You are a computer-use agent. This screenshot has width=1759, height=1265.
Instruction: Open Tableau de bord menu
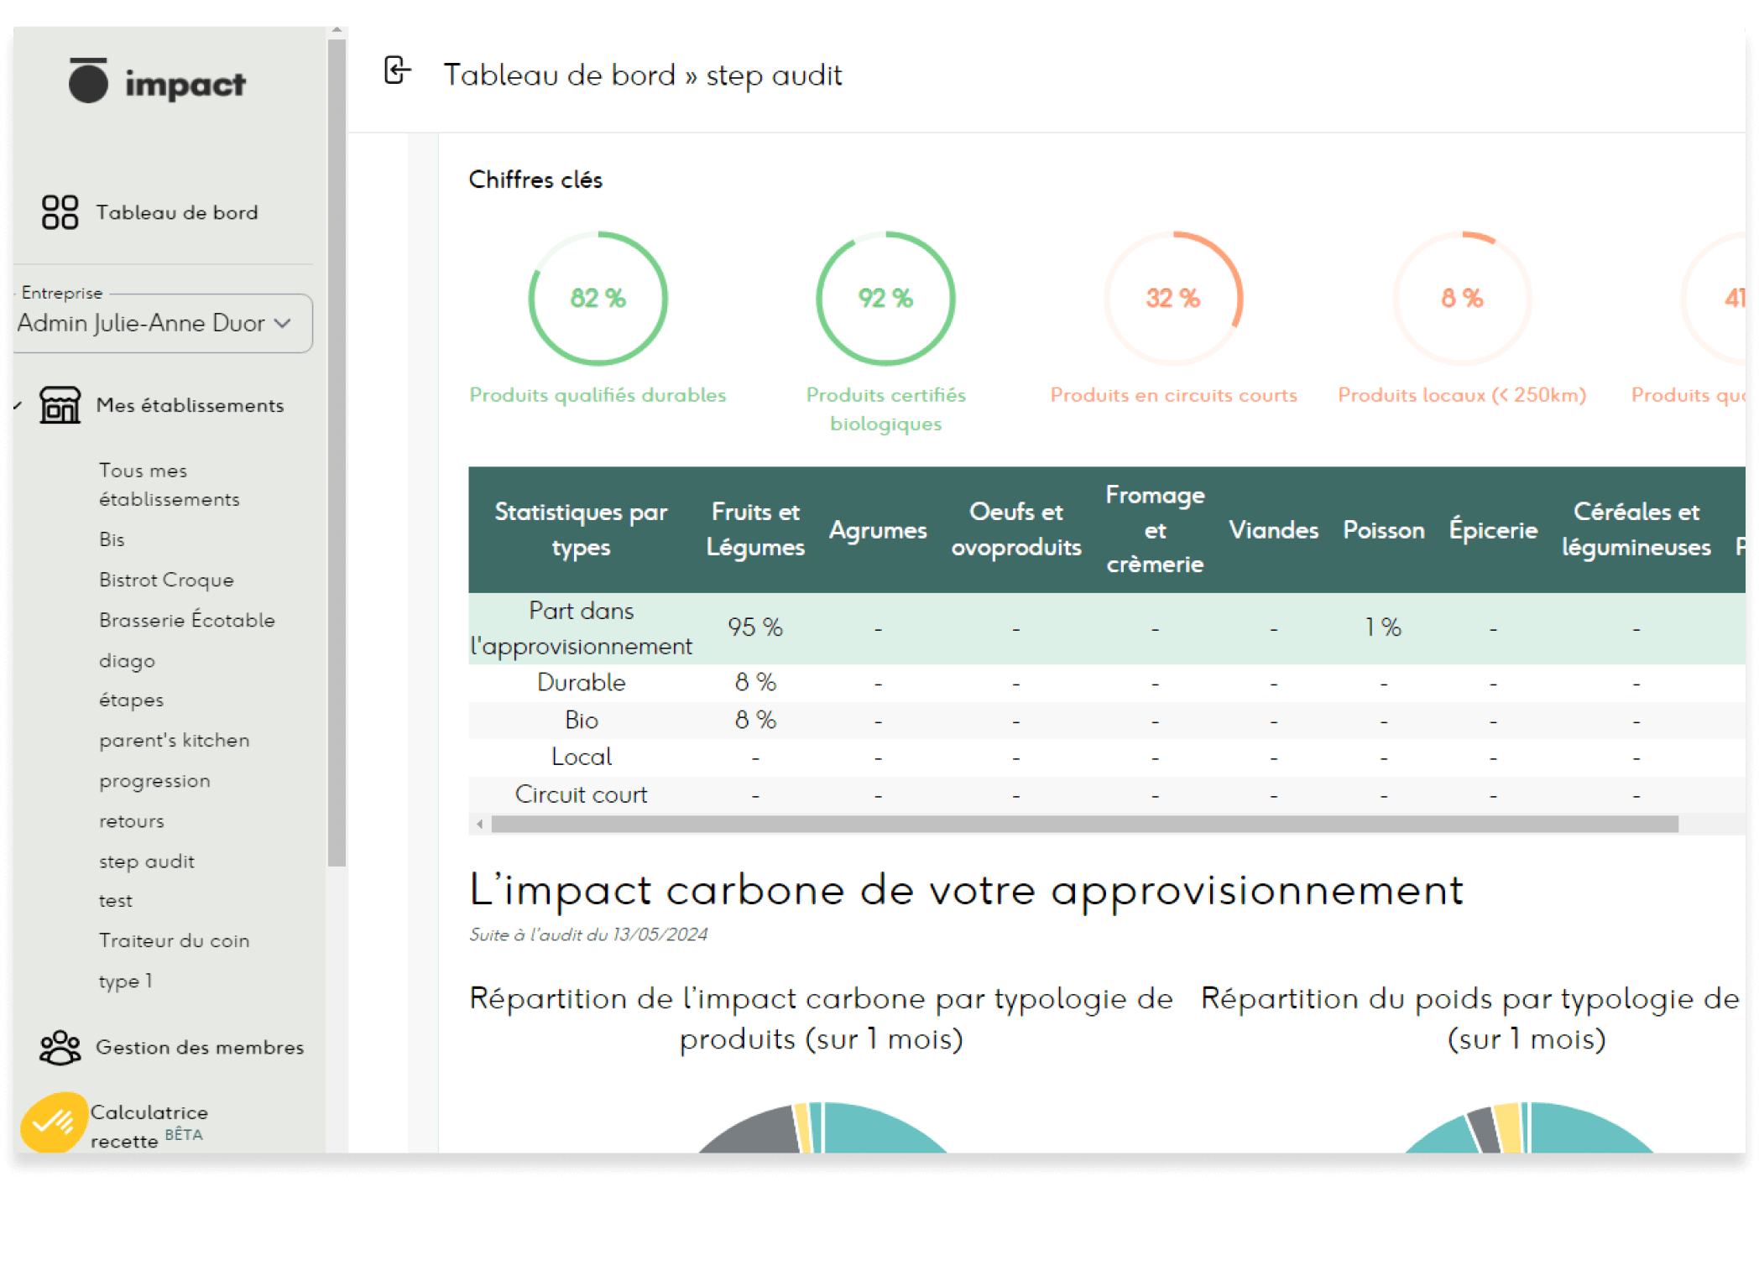tap(177, 212)
